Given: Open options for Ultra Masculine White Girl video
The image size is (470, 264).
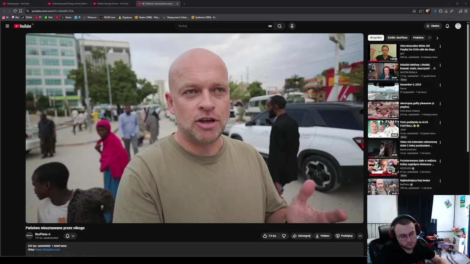Looking at the screenshot, I should point(440,47).
